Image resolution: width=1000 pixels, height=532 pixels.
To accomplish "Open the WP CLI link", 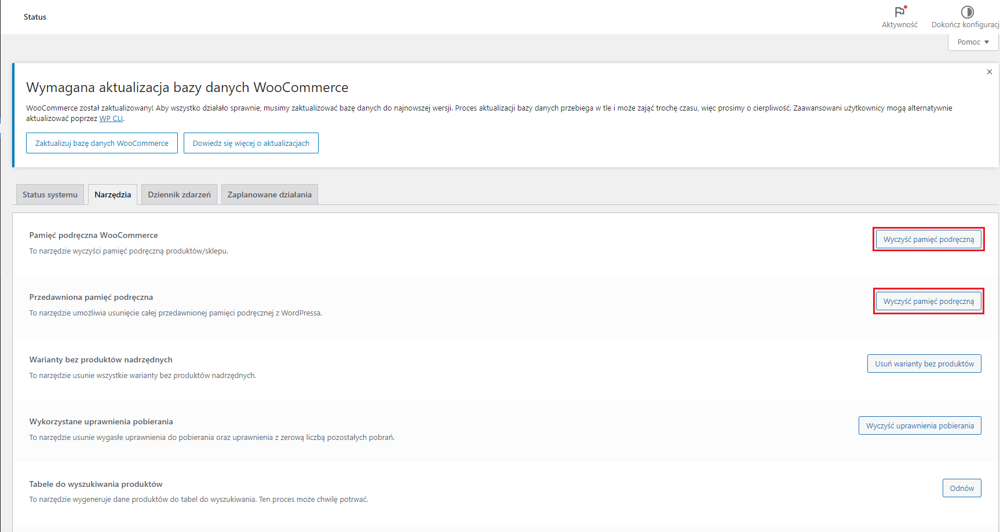I will pos(111,119).
